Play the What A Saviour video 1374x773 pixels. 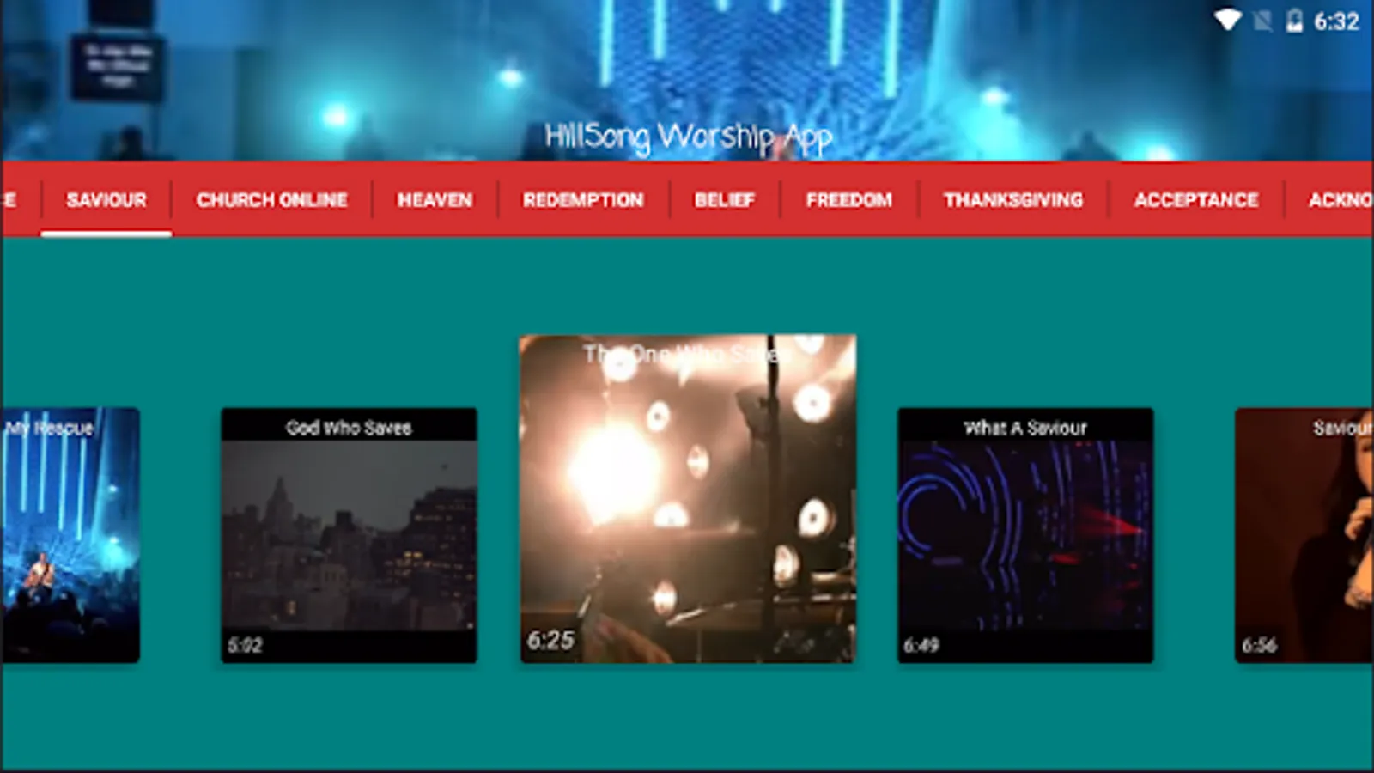(1025, 535)
